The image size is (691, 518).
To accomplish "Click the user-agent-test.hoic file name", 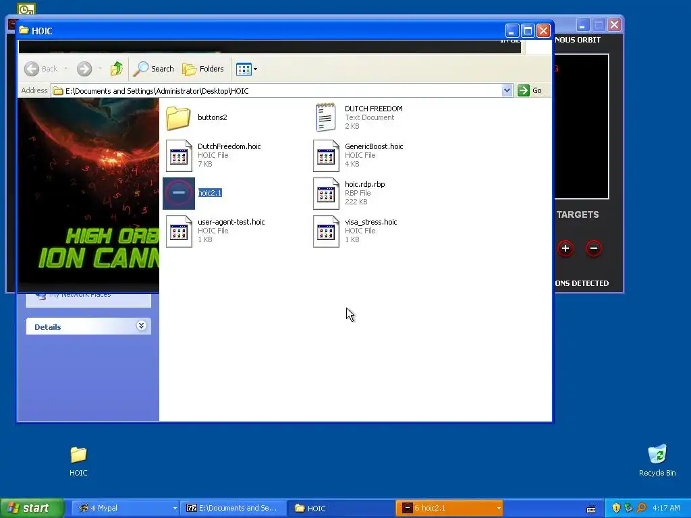I will [x=231, y=222].
